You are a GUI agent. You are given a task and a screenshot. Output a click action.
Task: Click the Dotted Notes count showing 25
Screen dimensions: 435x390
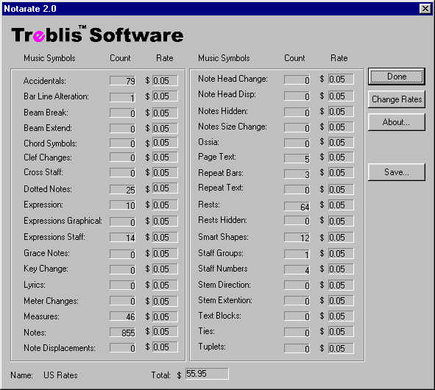coord(123,189)
